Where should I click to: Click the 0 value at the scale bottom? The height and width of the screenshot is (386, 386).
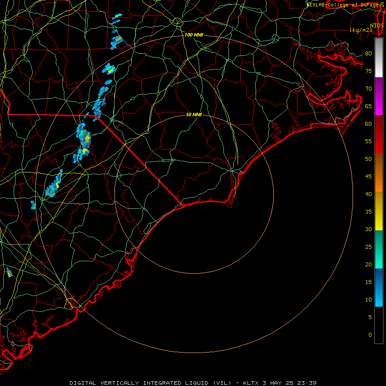pyautogui.click(x=370, y=335)
